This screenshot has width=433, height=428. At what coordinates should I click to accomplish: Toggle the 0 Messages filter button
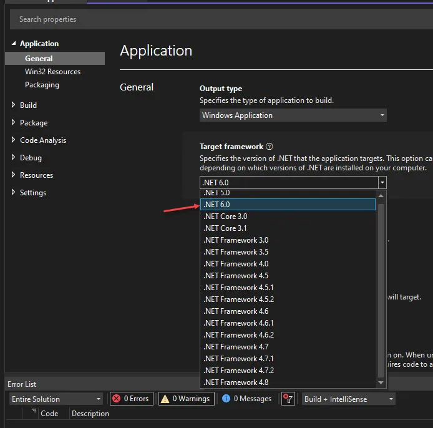click(x=247, y=399)
